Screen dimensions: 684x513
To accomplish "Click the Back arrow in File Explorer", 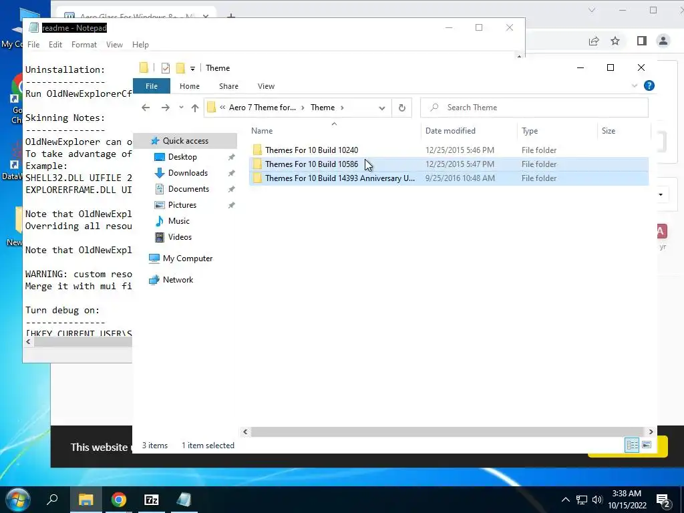I will [146, 108].
